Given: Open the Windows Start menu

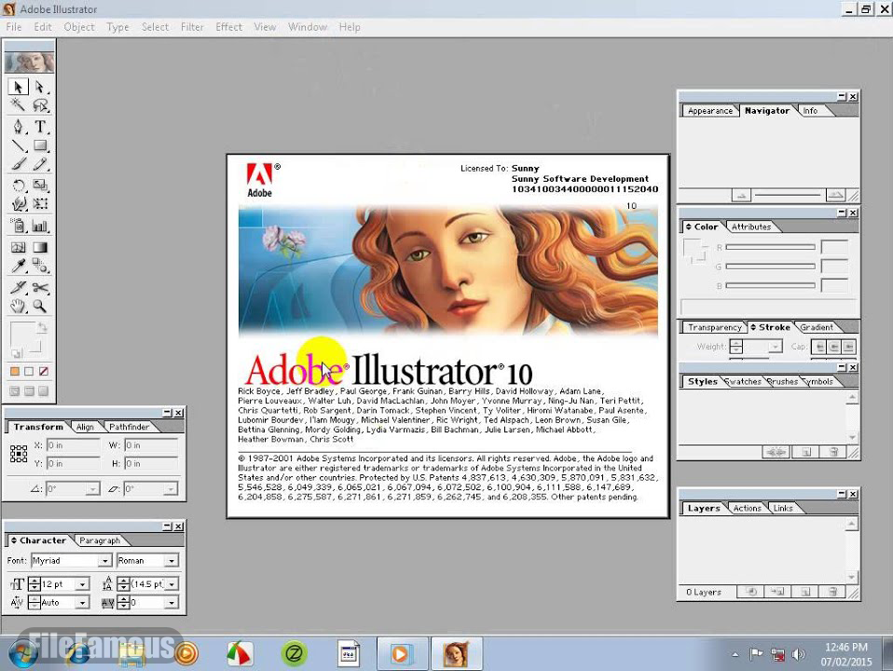Looking at the screenshot, I should 22,654.
